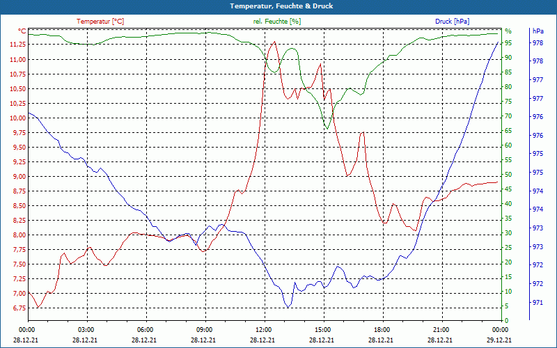Screen dimensions: 557x348
Task: Click temperature axis value '8,25'
Action: pos(19,221)
